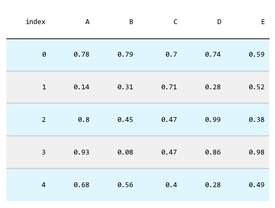275x208 pixels.
Task: Select the 0.79 cell in column B
Action: tap(125, 55)
